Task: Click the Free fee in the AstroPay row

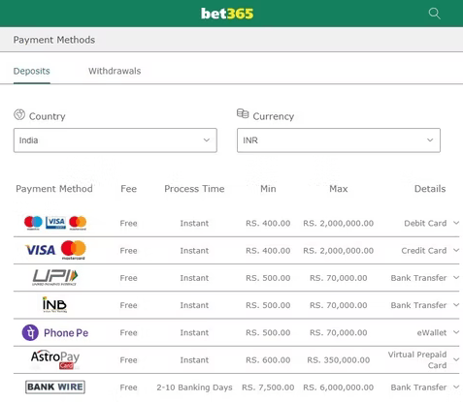Action: [128, 360]
